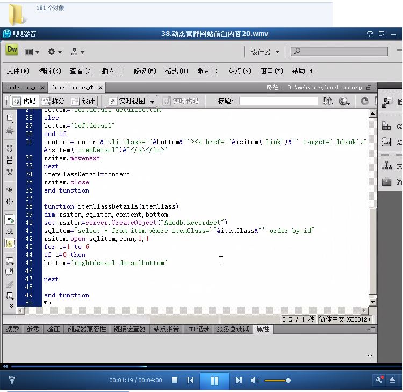Click balance braces icon
The width and height of the screenshot is (403, 392).
(x=10, y=202)
